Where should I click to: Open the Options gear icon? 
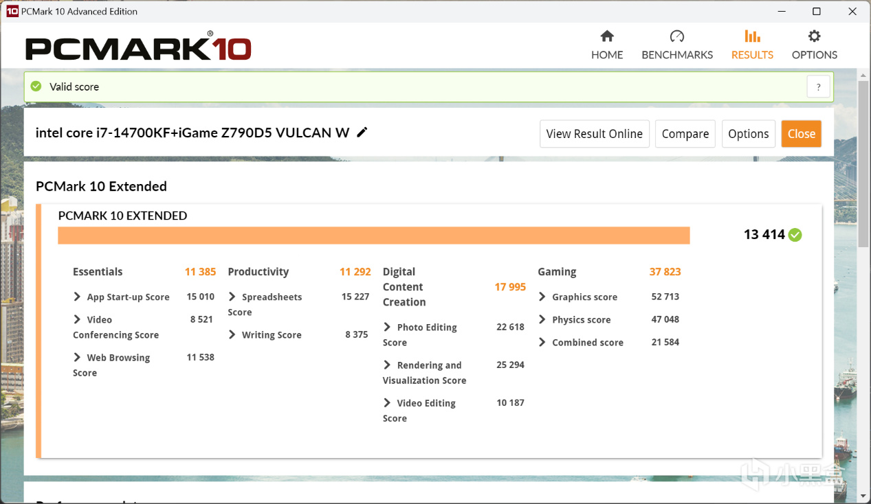(x=815, y=36)
